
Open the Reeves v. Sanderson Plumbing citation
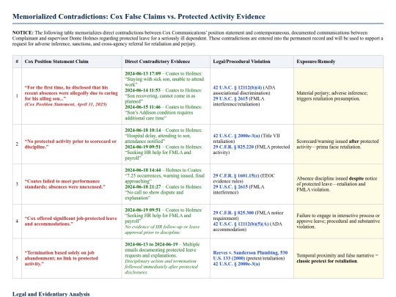point(250,255)
